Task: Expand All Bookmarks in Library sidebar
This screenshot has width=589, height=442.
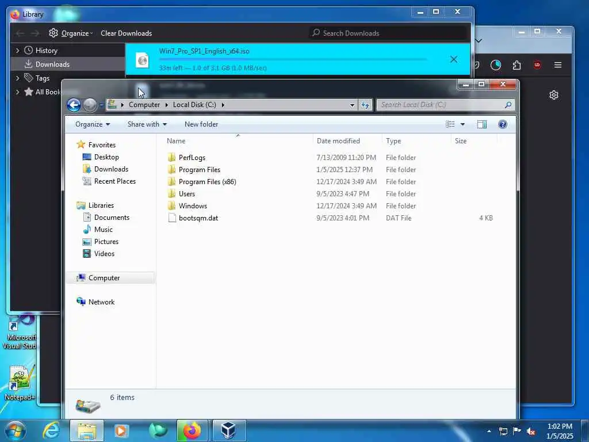Action: (x=17, y=92)
